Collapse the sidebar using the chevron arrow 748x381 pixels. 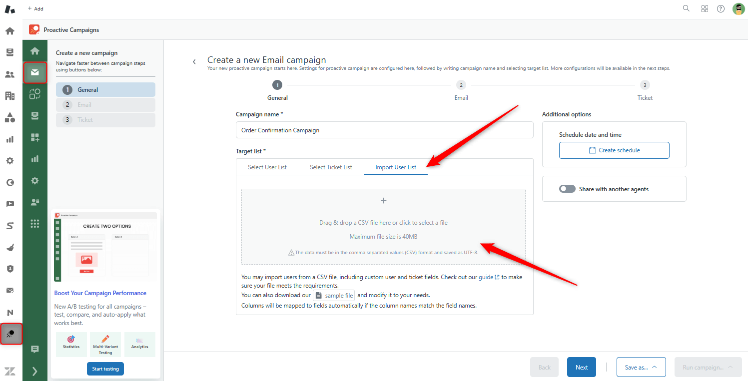(35, 371)
